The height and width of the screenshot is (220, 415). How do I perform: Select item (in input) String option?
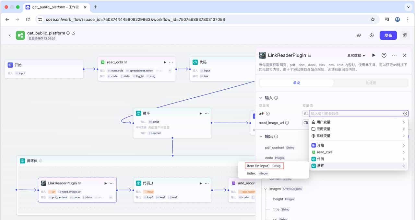pos(264,166)
